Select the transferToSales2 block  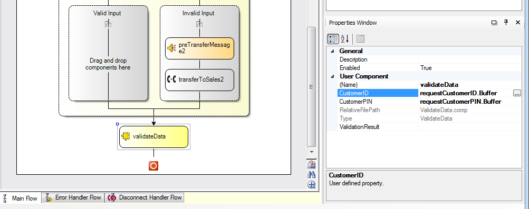tap(199, 80)
